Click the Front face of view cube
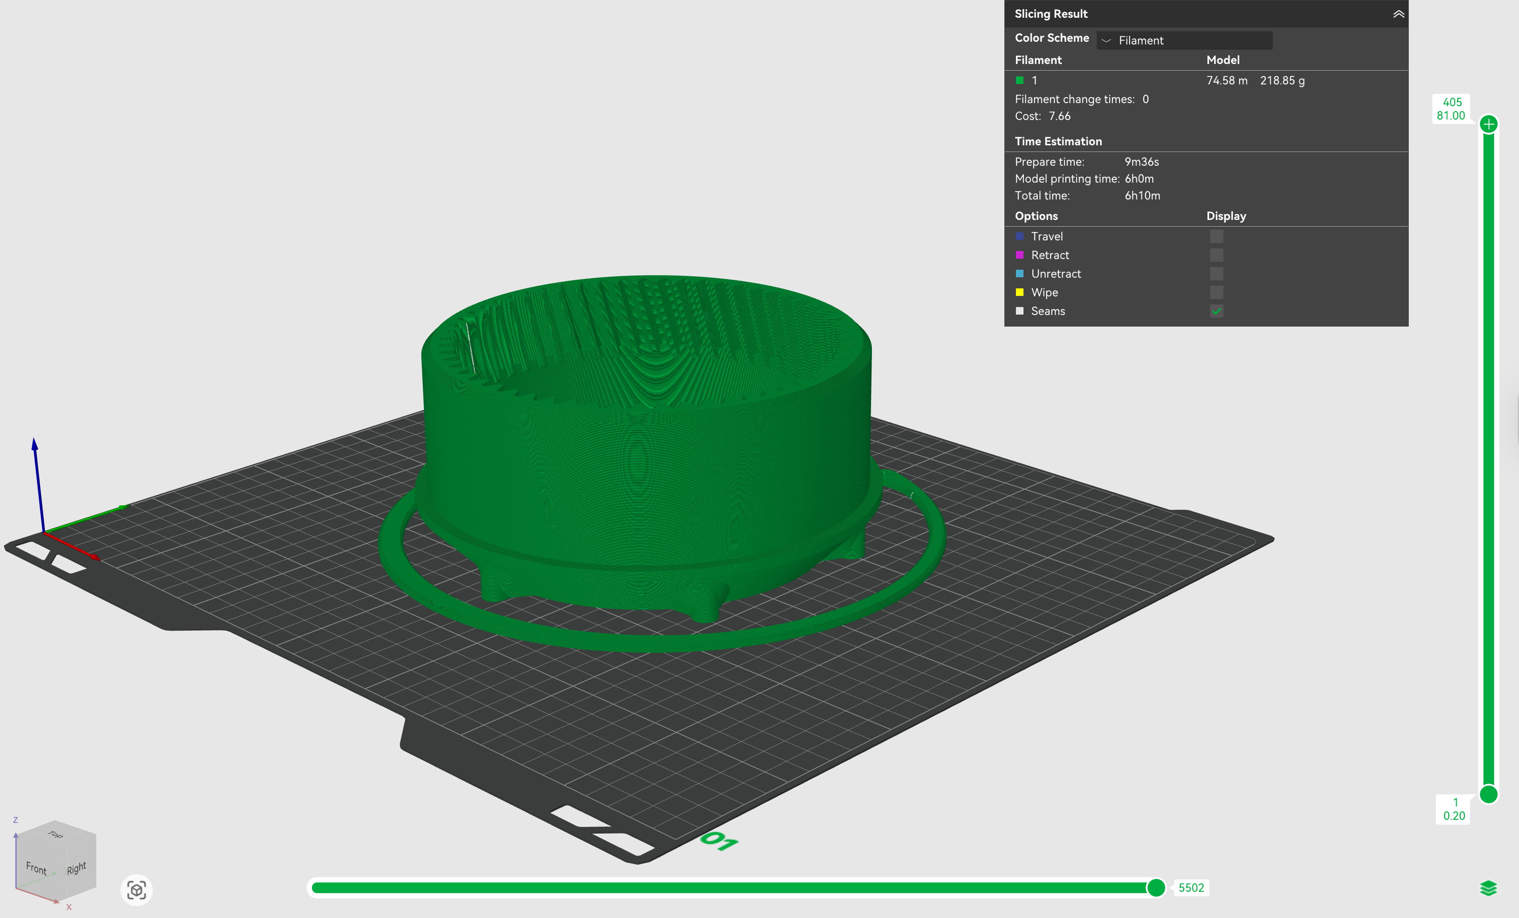The width and height of the screenshot is (1519, 918). click(36, 868)
